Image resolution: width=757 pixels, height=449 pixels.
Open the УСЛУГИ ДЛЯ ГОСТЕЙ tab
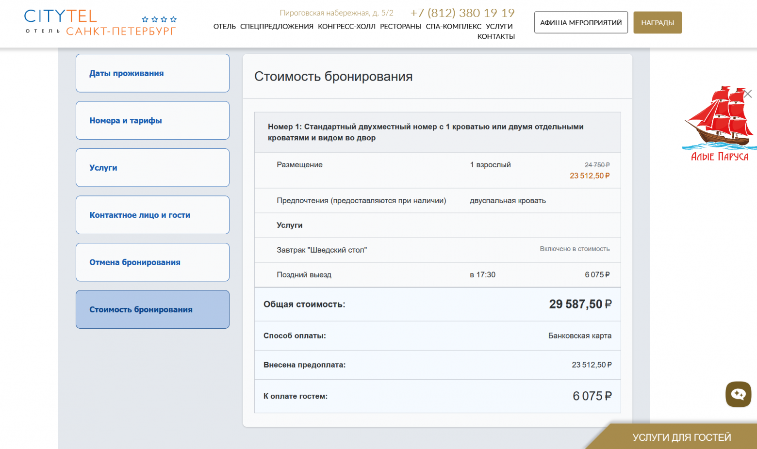(681, 437)
